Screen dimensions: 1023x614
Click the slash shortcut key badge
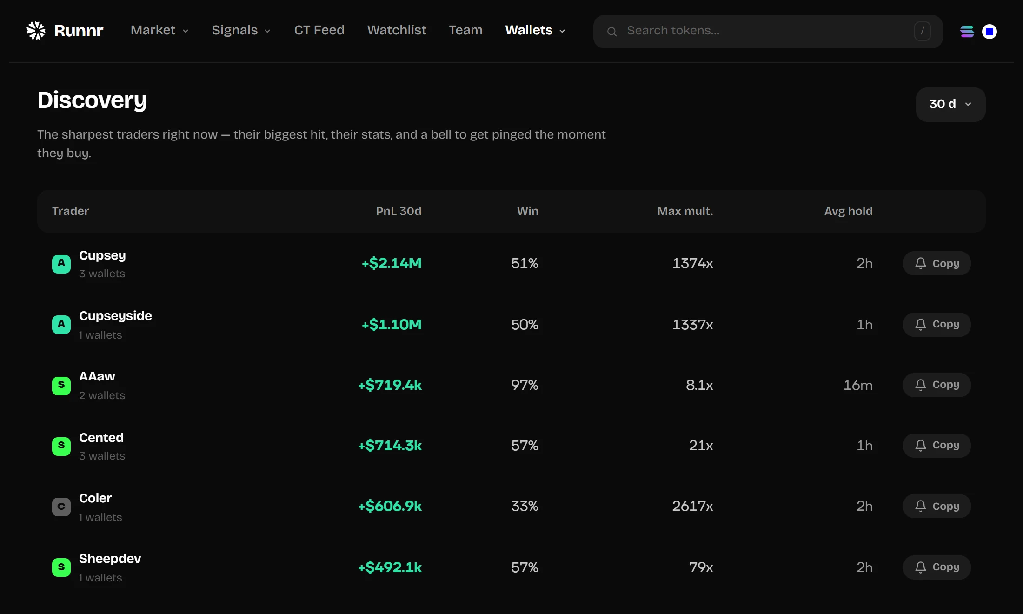922,31
